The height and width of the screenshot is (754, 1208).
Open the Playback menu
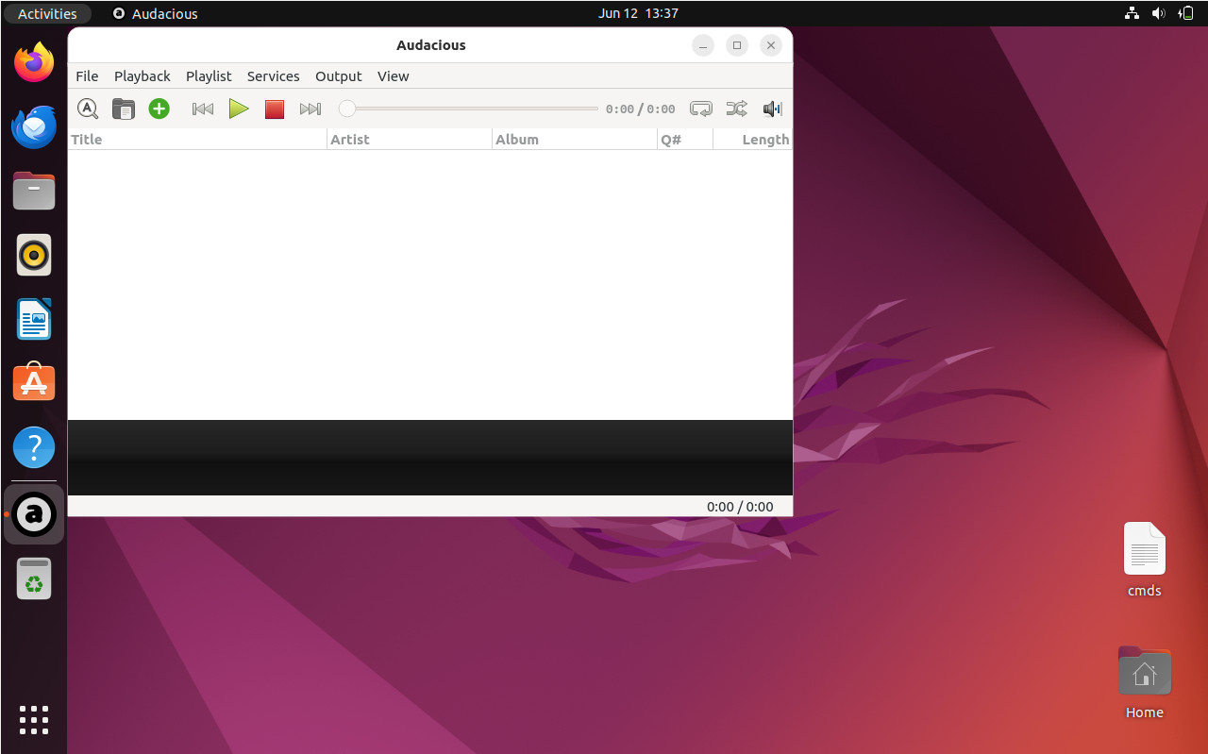pyautogui.click(x=143, y=76)
